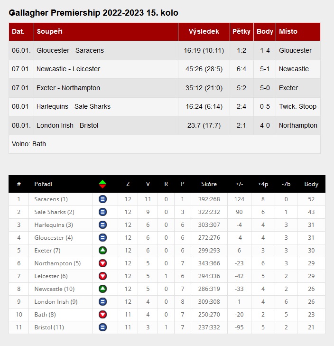
Task: Click the green up-arrow icon beside Newcastle
Action: pyautogui.click(x=102, y=289)
